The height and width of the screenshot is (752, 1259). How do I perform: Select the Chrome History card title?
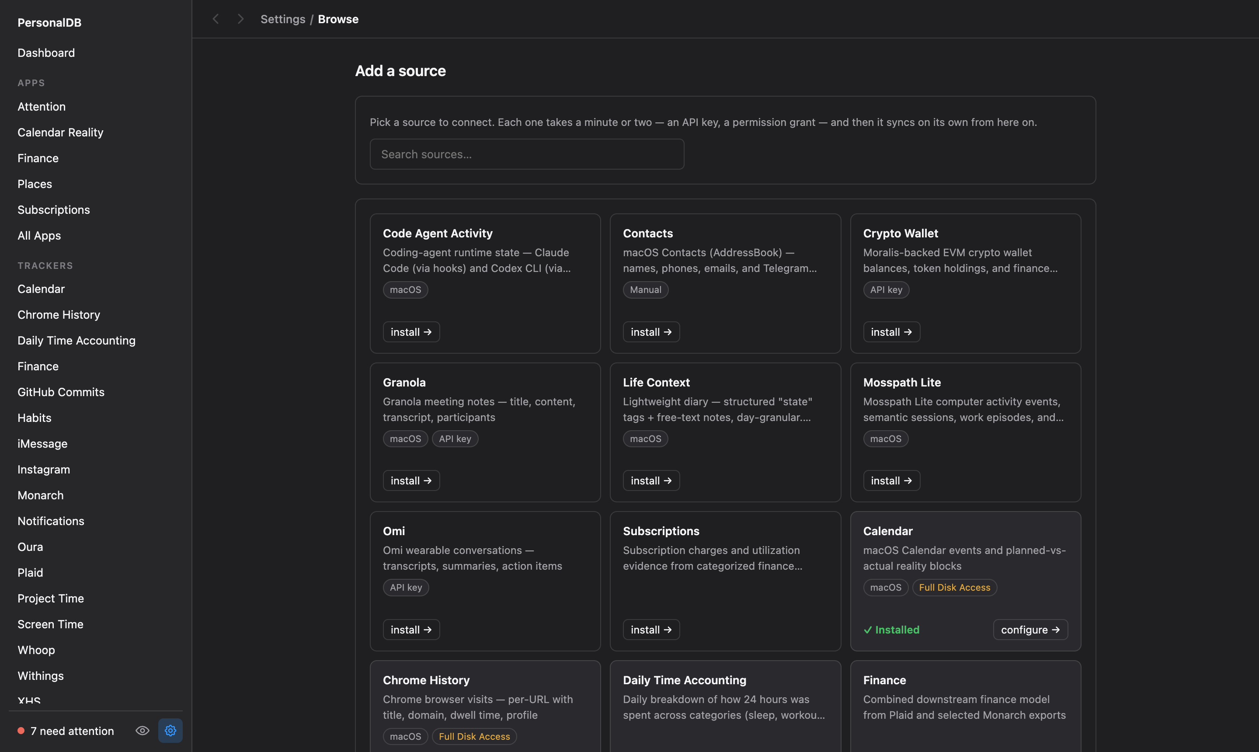pyautogui.click(x=426, y=680)
